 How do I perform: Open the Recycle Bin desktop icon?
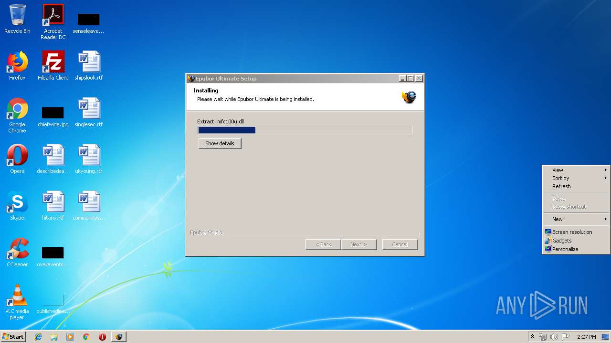coord(17,19)
